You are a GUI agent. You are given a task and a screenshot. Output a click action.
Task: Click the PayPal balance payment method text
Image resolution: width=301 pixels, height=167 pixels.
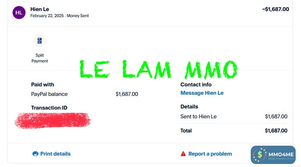click(49, 94)
